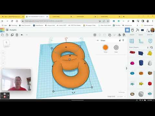Set shape to Solid orange swatch
Image resolution: width=155 pixels, height=116 pixels.
click(105, 47)
